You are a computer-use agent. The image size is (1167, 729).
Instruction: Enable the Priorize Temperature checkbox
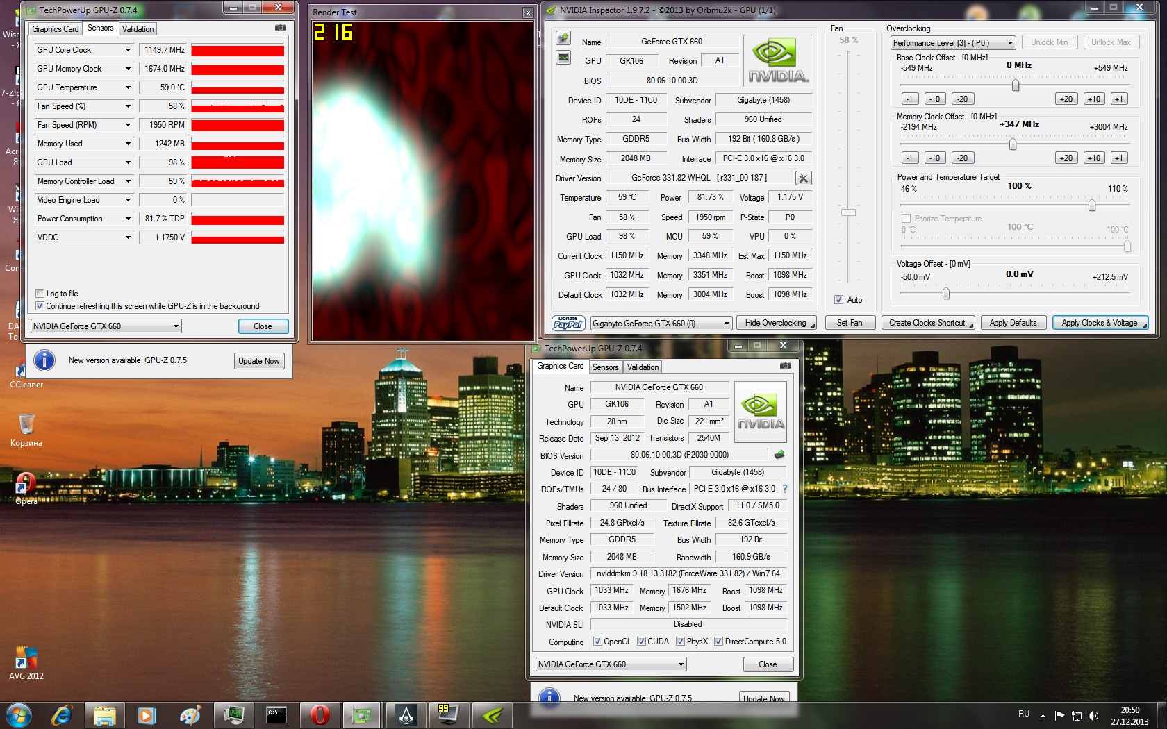point(906,219)
